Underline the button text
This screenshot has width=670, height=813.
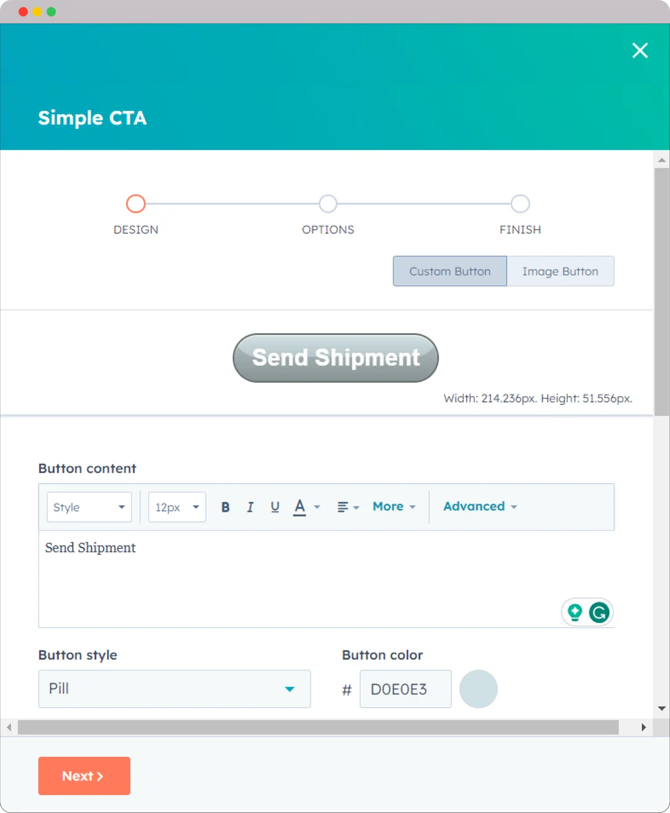275,507
